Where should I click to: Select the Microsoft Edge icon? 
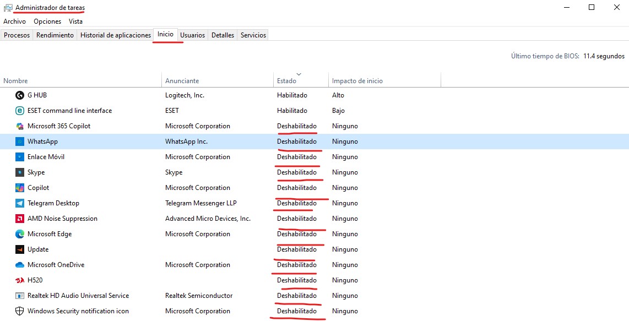click(x=20, y=234)
